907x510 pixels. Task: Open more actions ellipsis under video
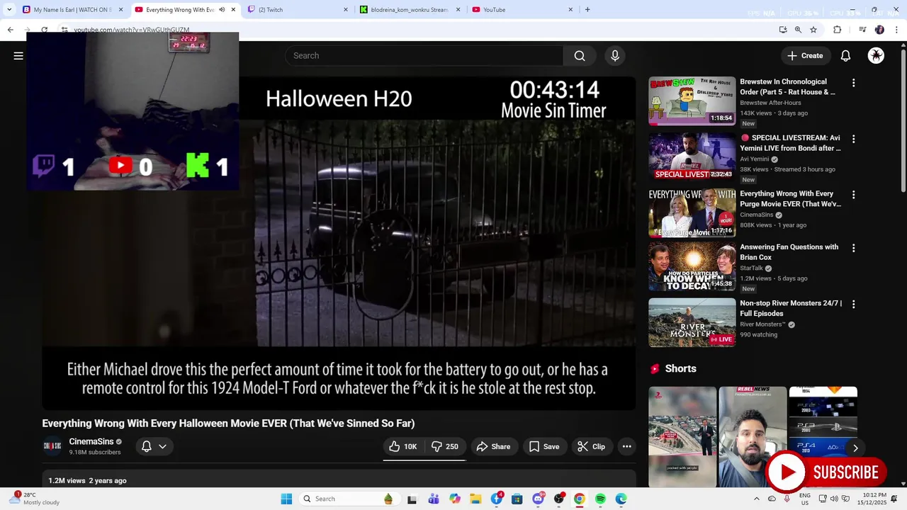[x=626, y=446]
